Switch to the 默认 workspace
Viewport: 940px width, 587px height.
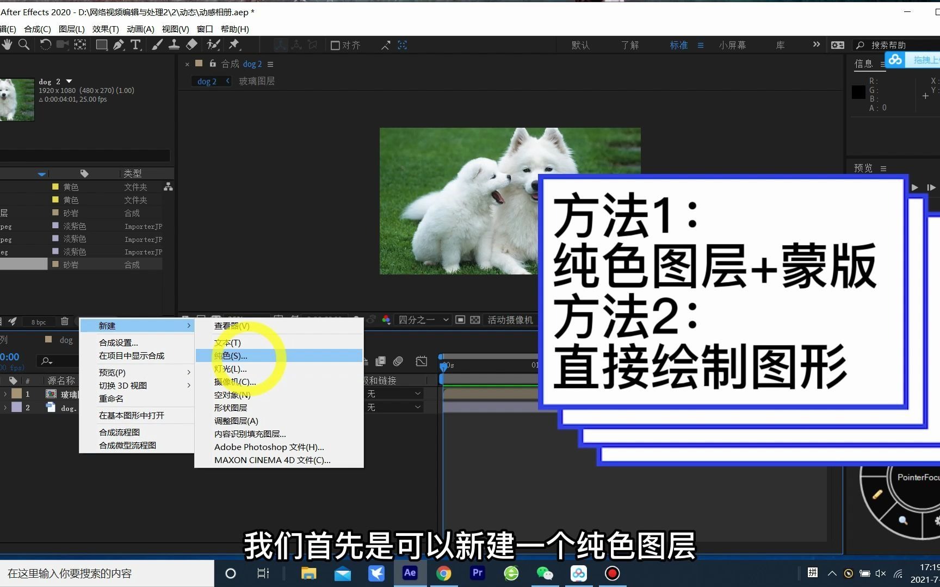580,45
